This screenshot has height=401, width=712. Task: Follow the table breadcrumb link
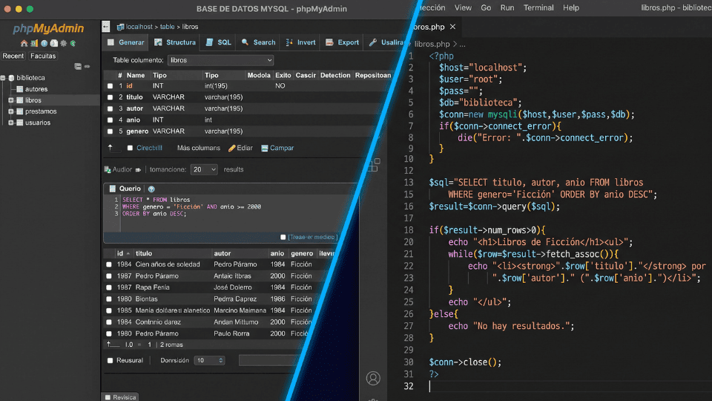tap(167, 27)
